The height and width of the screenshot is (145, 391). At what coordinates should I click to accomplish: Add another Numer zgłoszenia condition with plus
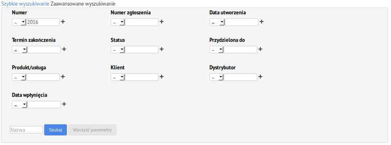coord(162,22)
